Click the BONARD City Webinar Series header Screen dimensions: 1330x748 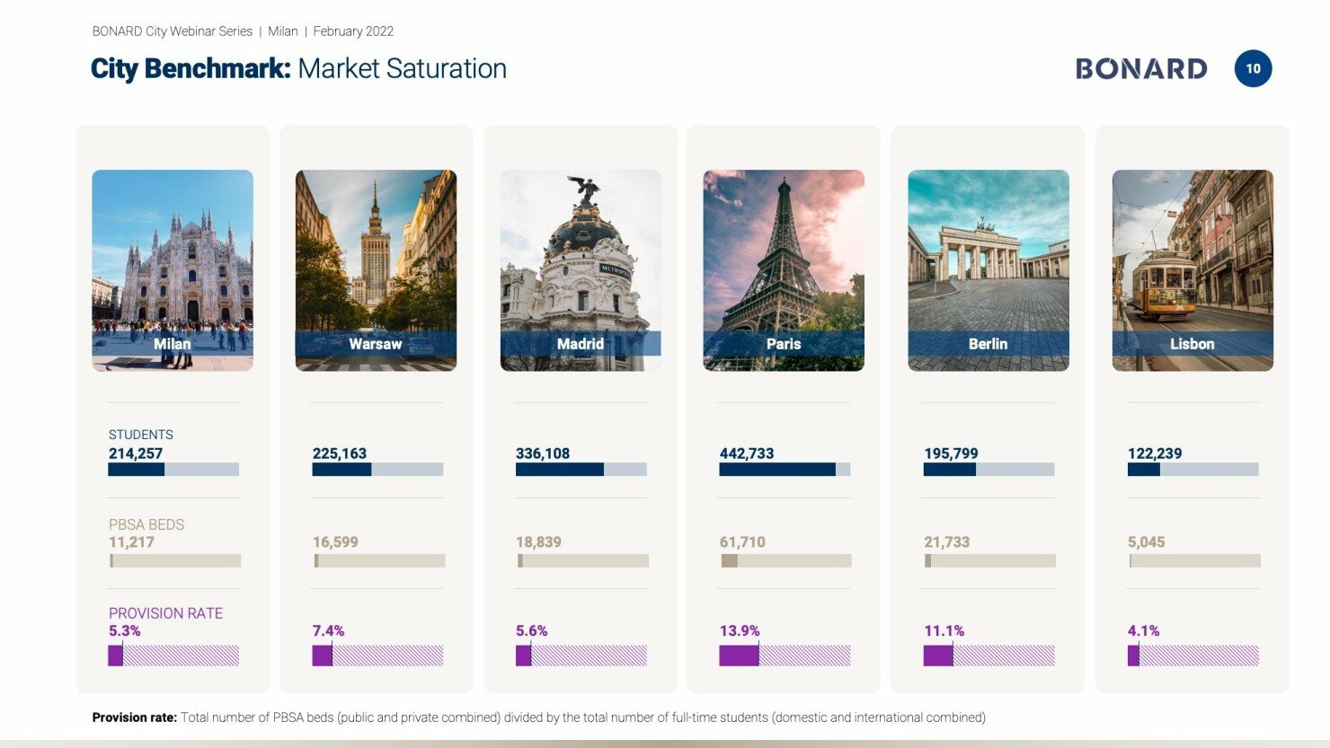coord(243,31)
